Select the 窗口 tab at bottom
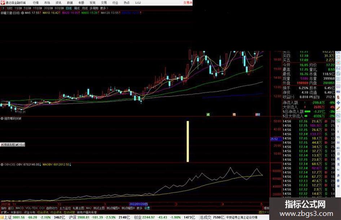This screenshot has height=220, width=341. [x=11, y=208]
